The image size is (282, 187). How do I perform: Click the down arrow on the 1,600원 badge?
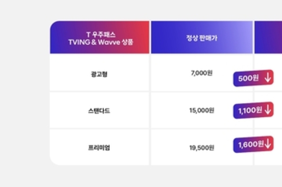(267, 144)
